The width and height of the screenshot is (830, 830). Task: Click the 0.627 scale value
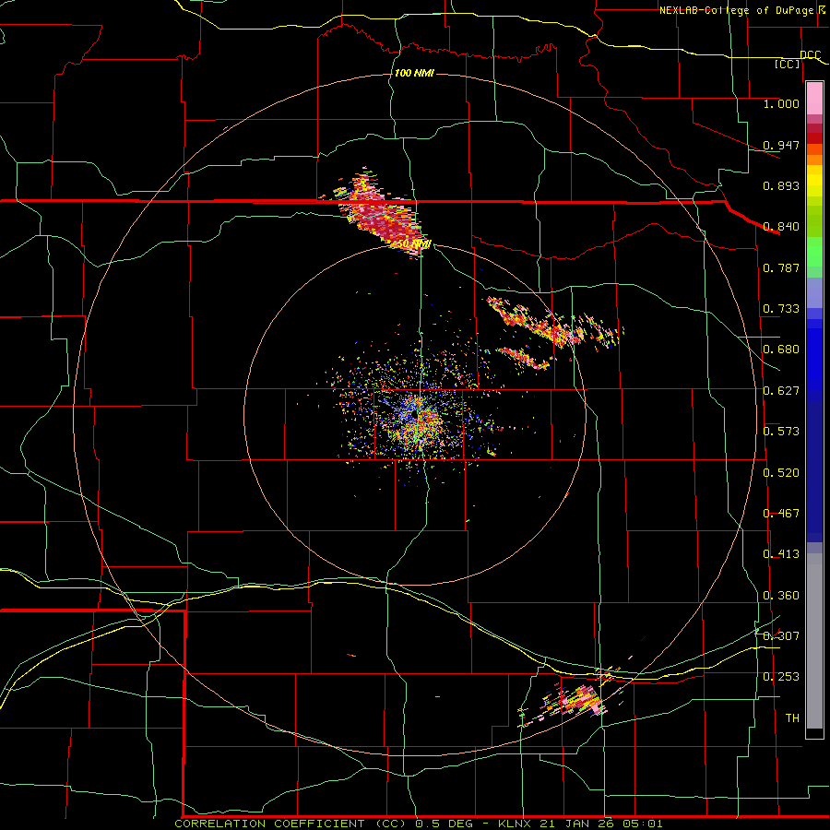(781, 391)
